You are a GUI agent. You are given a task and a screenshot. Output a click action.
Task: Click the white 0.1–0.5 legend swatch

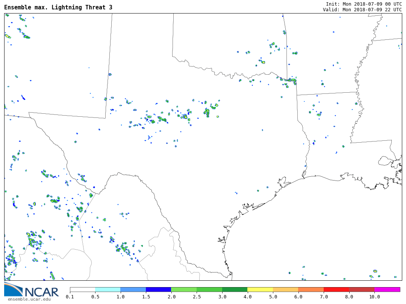point(82,289)
